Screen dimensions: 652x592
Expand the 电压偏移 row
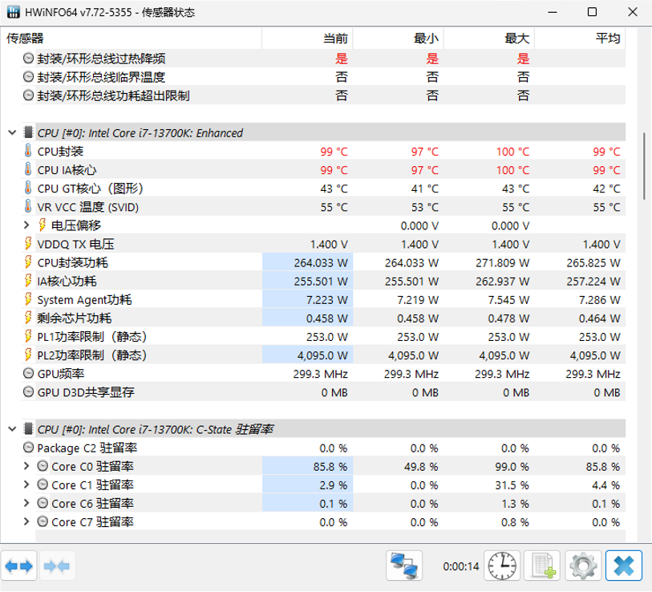26,225
